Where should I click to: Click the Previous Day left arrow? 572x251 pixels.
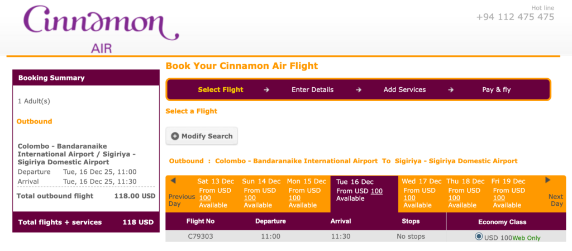tap(173, 181)
